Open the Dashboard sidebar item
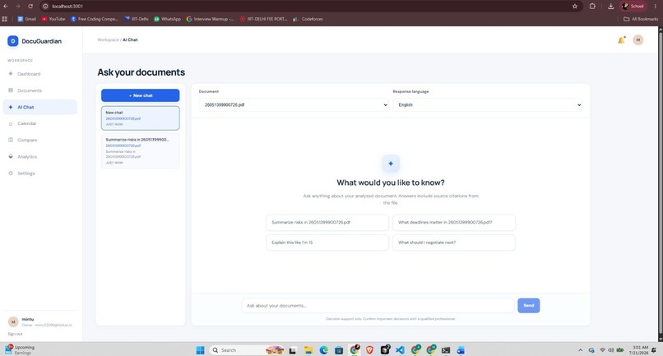Viewport: 663px width, 356px height. (40, 74)
